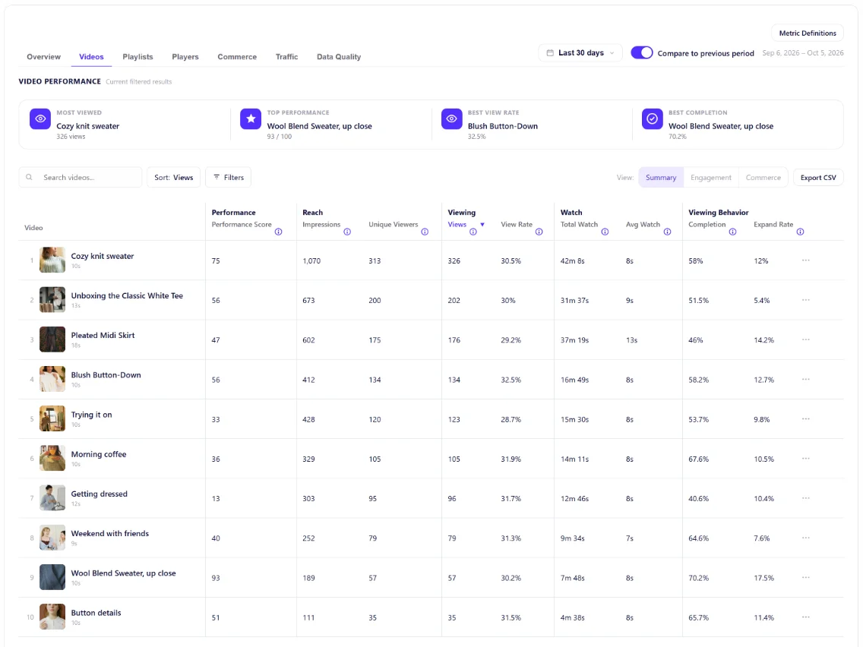
Task: Click info icon next to Avg Watch
Action: [x=667, y=232]
